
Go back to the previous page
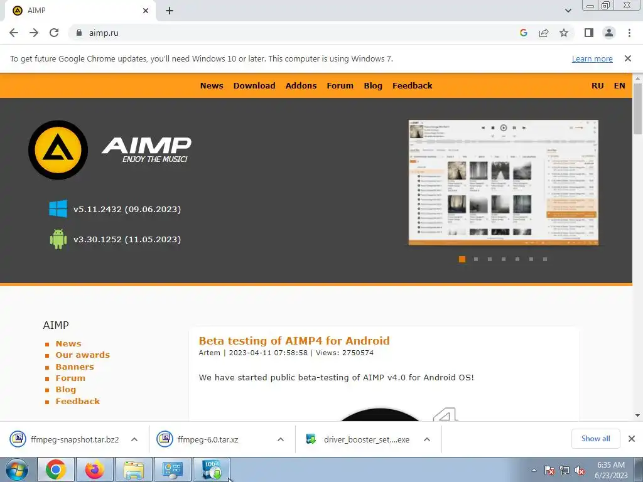[14, 33]
